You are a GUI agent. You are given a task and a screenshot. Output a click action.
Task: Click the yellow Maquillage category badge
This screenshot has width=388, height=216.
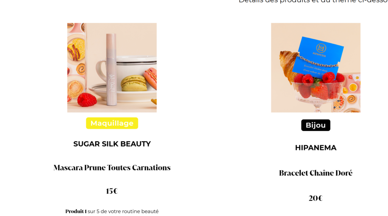coord(112,123)
